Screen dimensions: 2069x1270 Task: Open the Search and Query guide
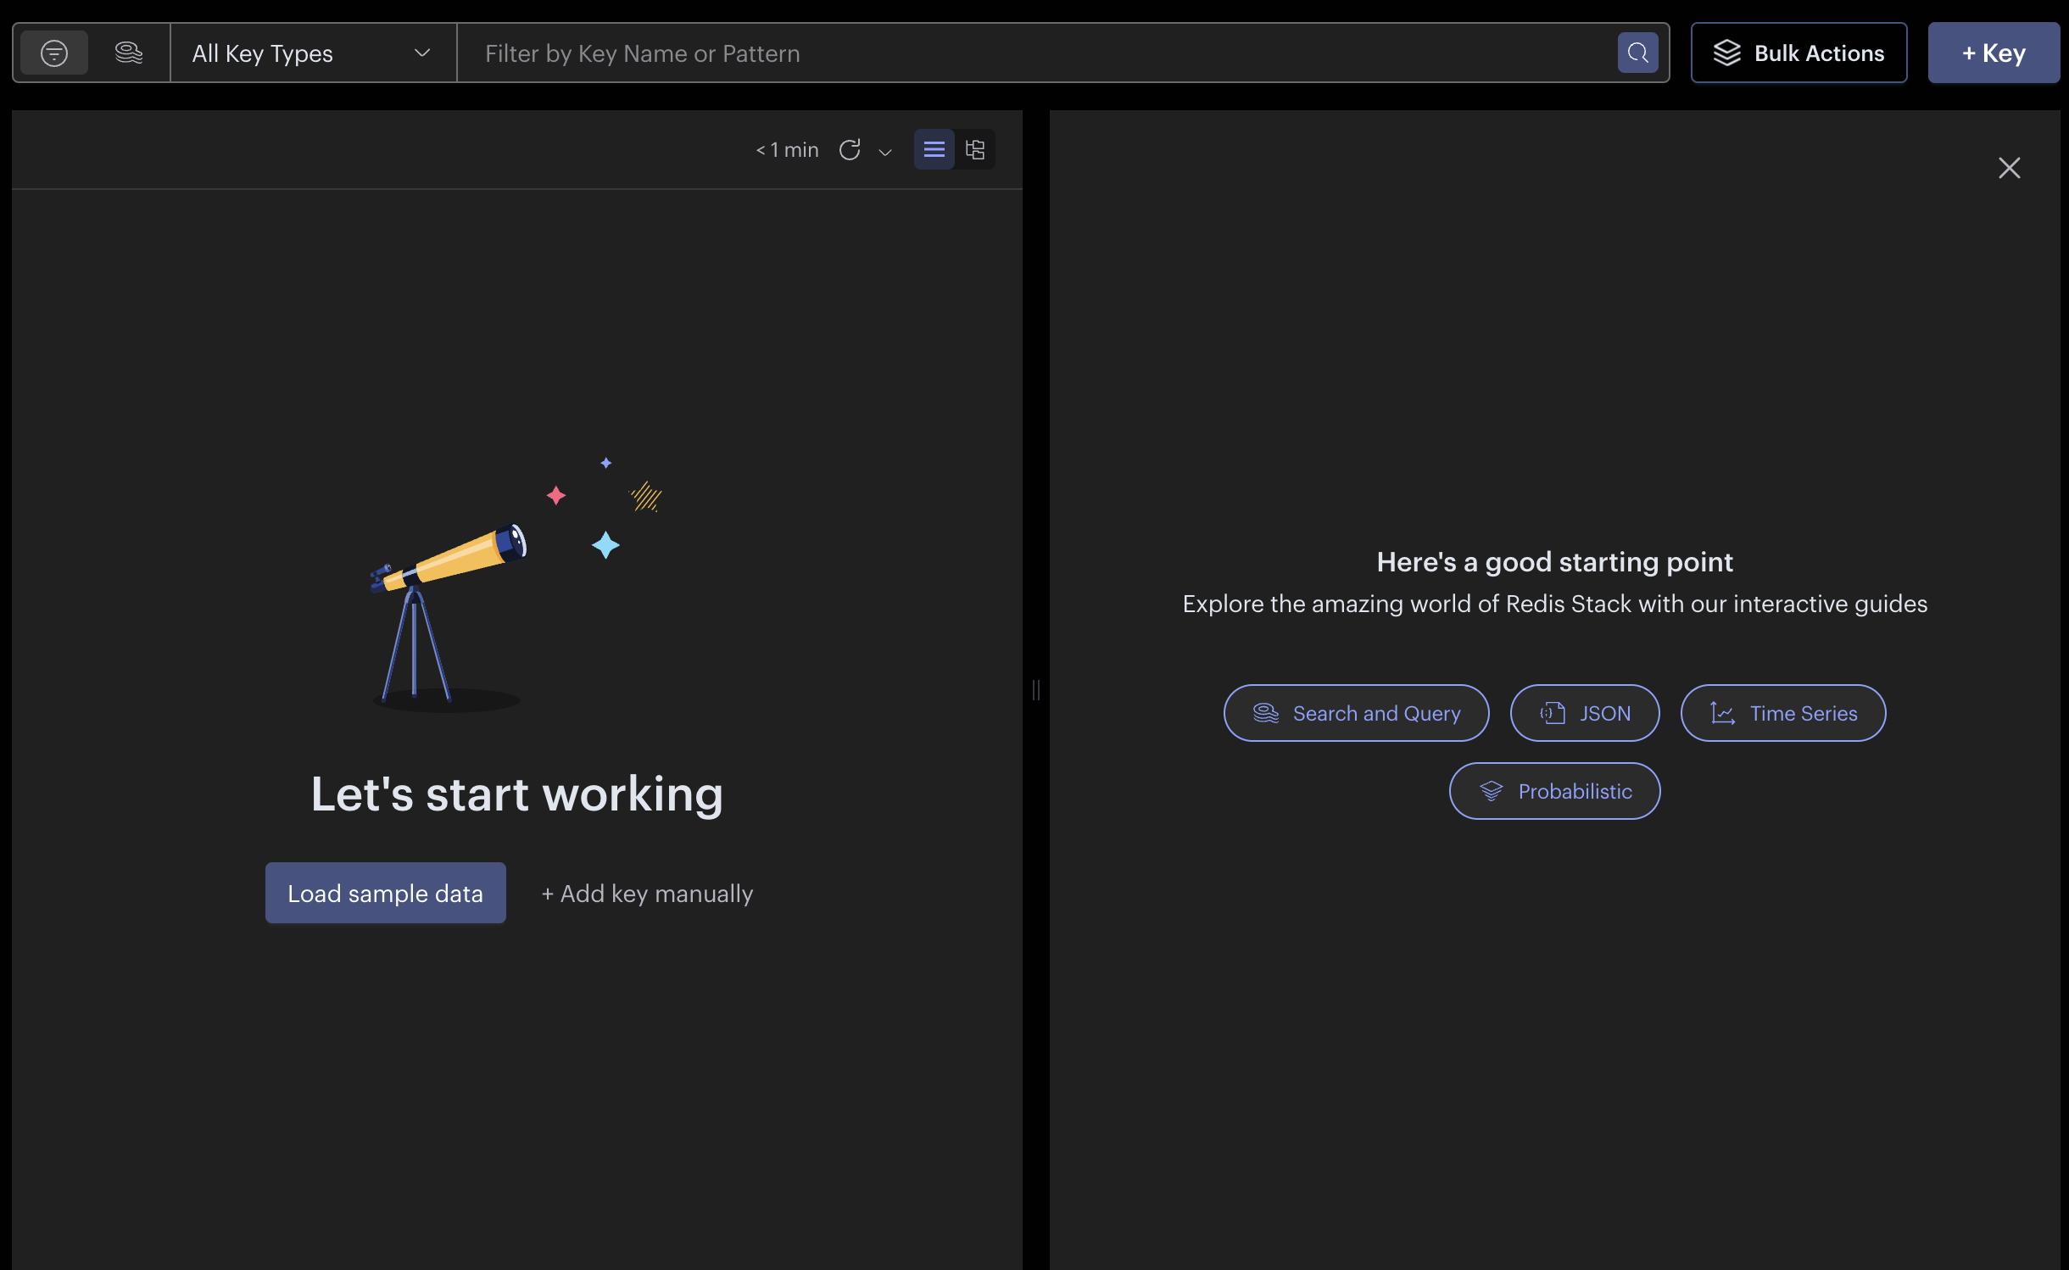tap(1356, 713)
